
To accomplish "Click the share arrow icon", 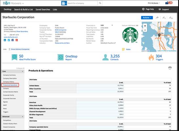I will pos(157,18).
